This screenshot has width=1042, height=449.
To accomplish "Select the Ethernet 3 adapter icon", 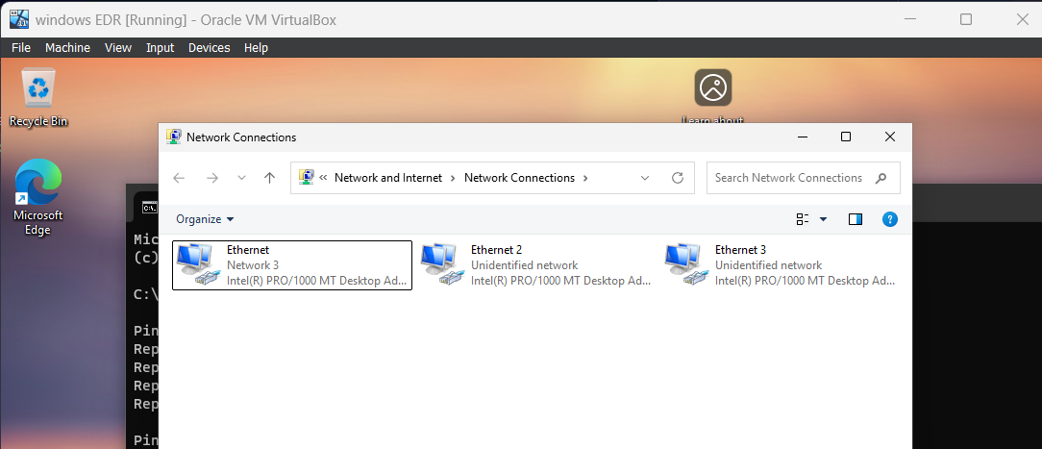I will point(683,264).
